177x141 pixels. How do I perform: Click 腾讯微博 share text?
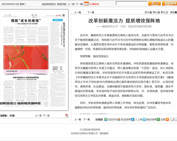tap(151, 120)
